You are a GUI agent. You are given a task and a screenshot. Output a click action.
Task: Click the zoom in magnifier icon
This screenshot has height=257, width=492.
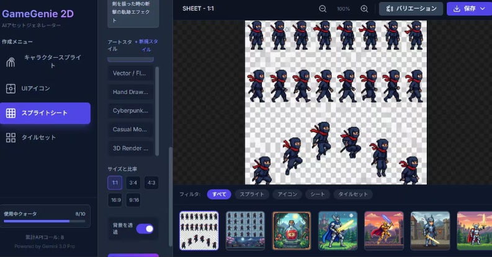pos(364,9)
